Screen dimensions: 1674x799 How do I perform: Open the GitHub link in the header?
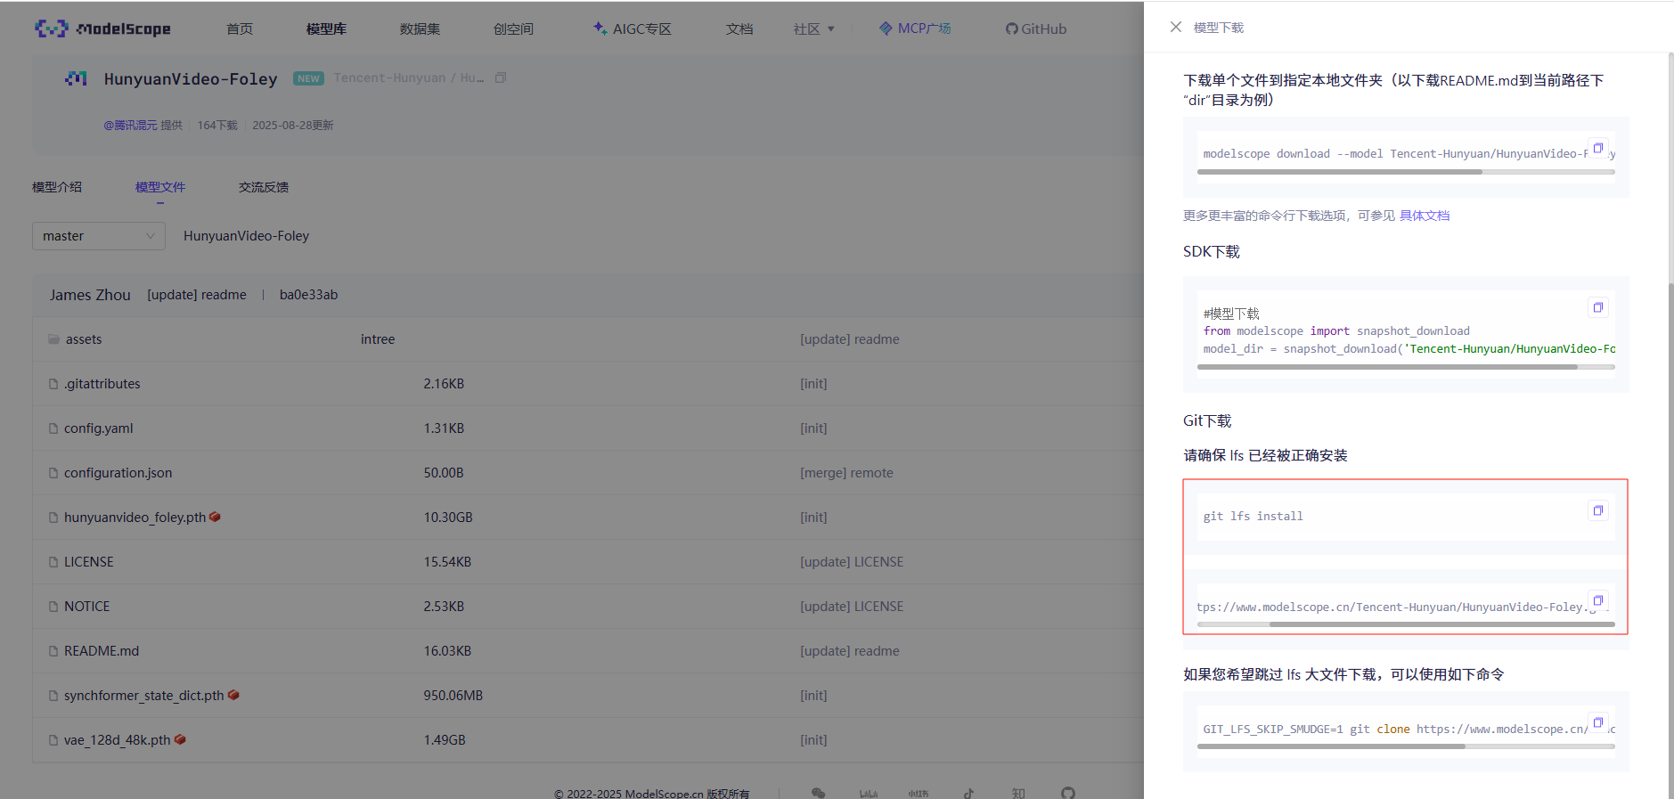pos(1036,29)
